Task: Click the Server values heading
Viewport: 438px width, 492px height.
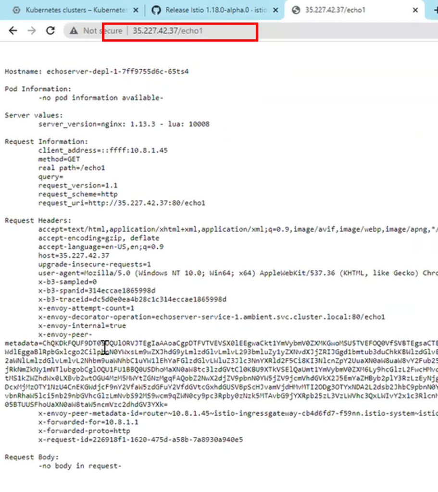Action: point(34,115)
